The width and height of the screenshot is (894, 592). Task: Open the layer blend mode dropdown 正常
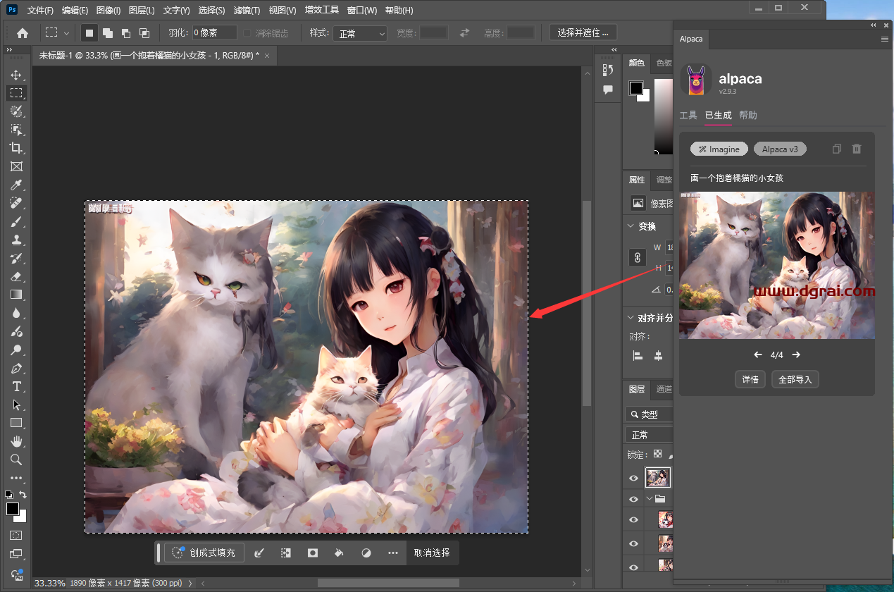648,435
